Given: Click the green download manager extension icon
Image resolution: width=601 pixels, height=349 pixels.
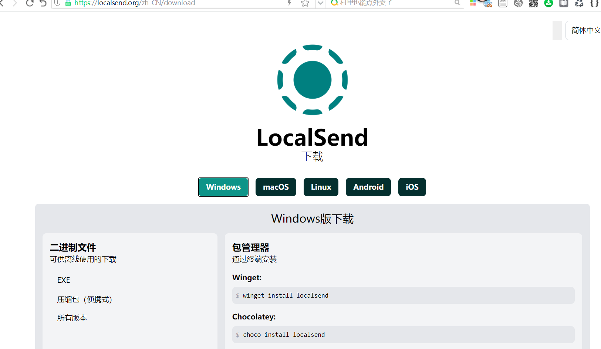Looking at the screenshot, I should click(548, 4).
